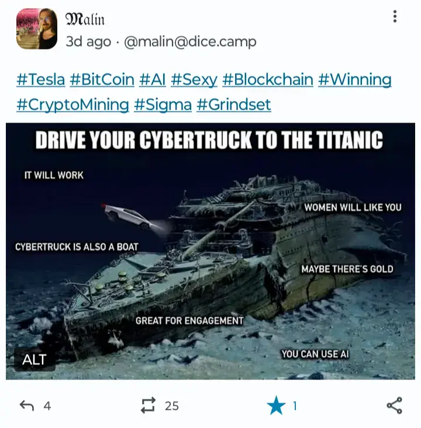Open the Cybertruck Titanic meme image

(x=210, y=251)
